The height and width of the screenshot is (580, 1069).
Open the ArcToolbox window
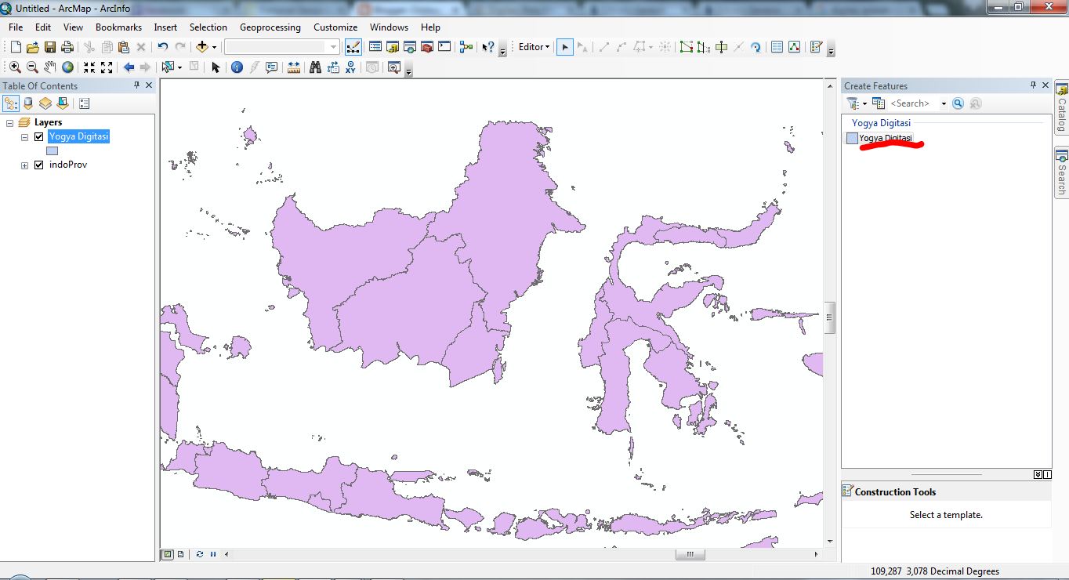[427, 46]
